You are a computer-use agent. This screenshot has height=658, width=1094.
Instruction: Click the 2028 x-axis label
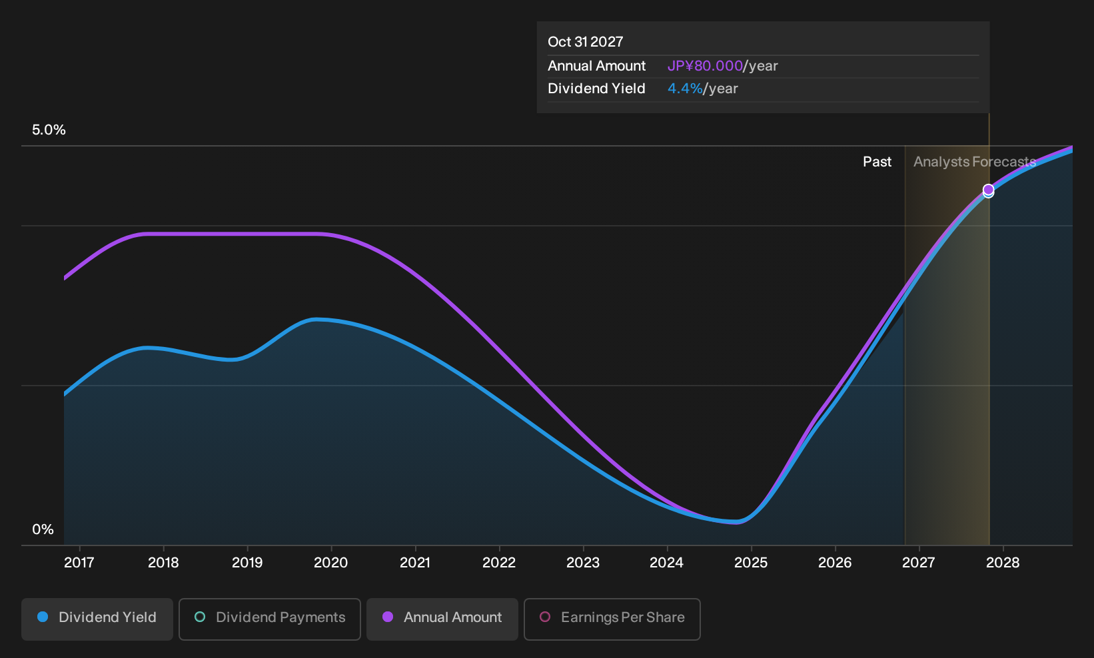(x=1003, y=563)
